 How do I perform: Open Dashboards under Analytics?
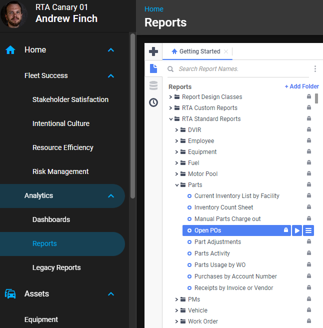(51, 219)
